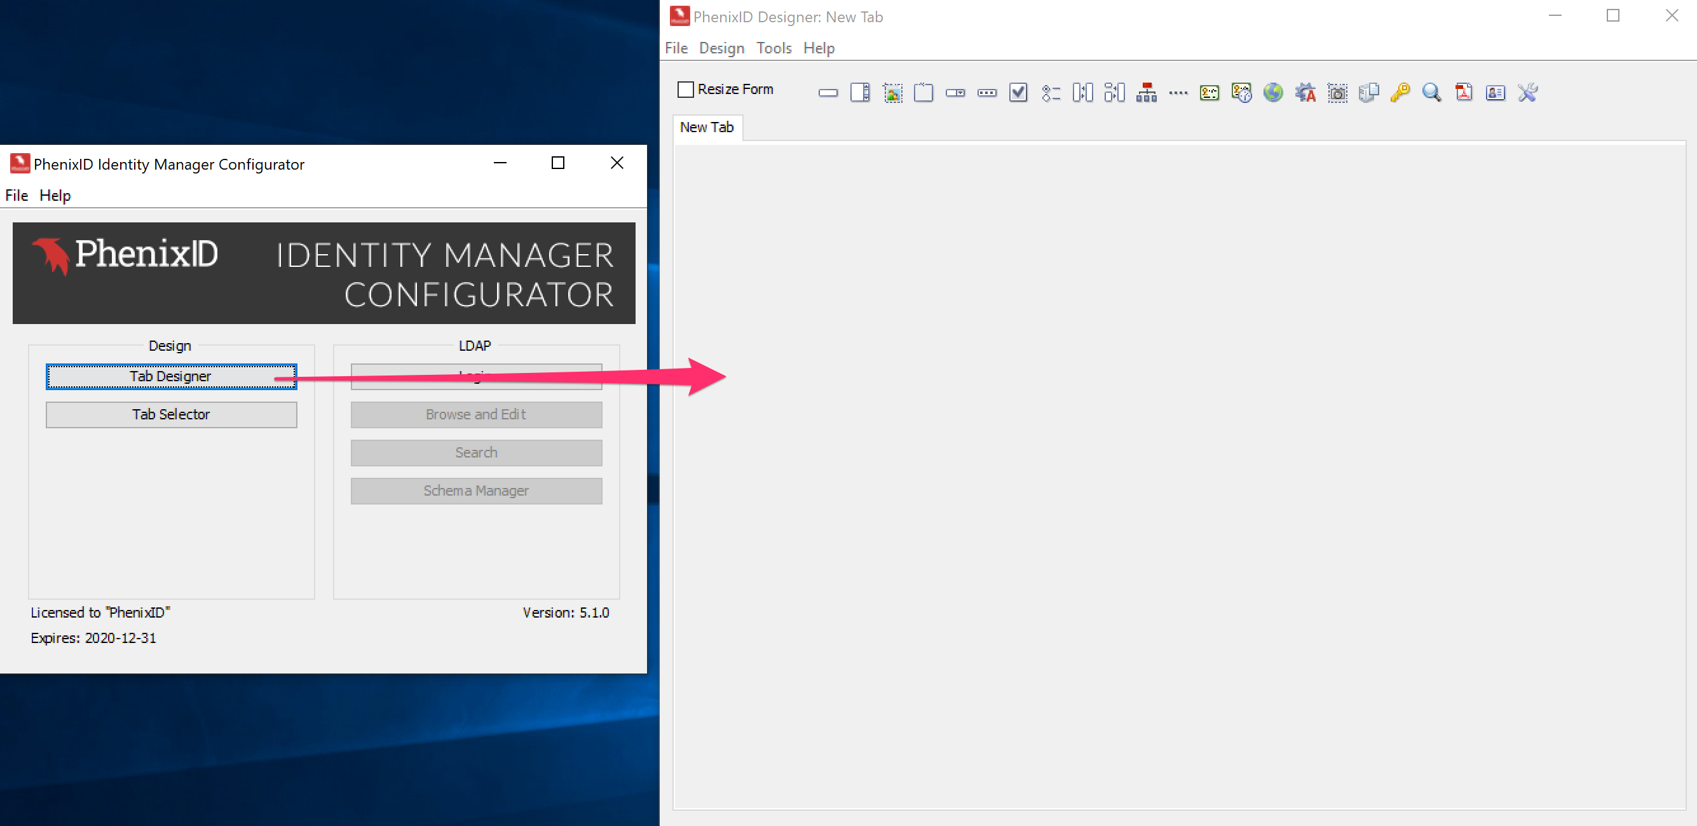
Task: Click 'Expires: 2020-12-31' text
Action: coord(93,639)
